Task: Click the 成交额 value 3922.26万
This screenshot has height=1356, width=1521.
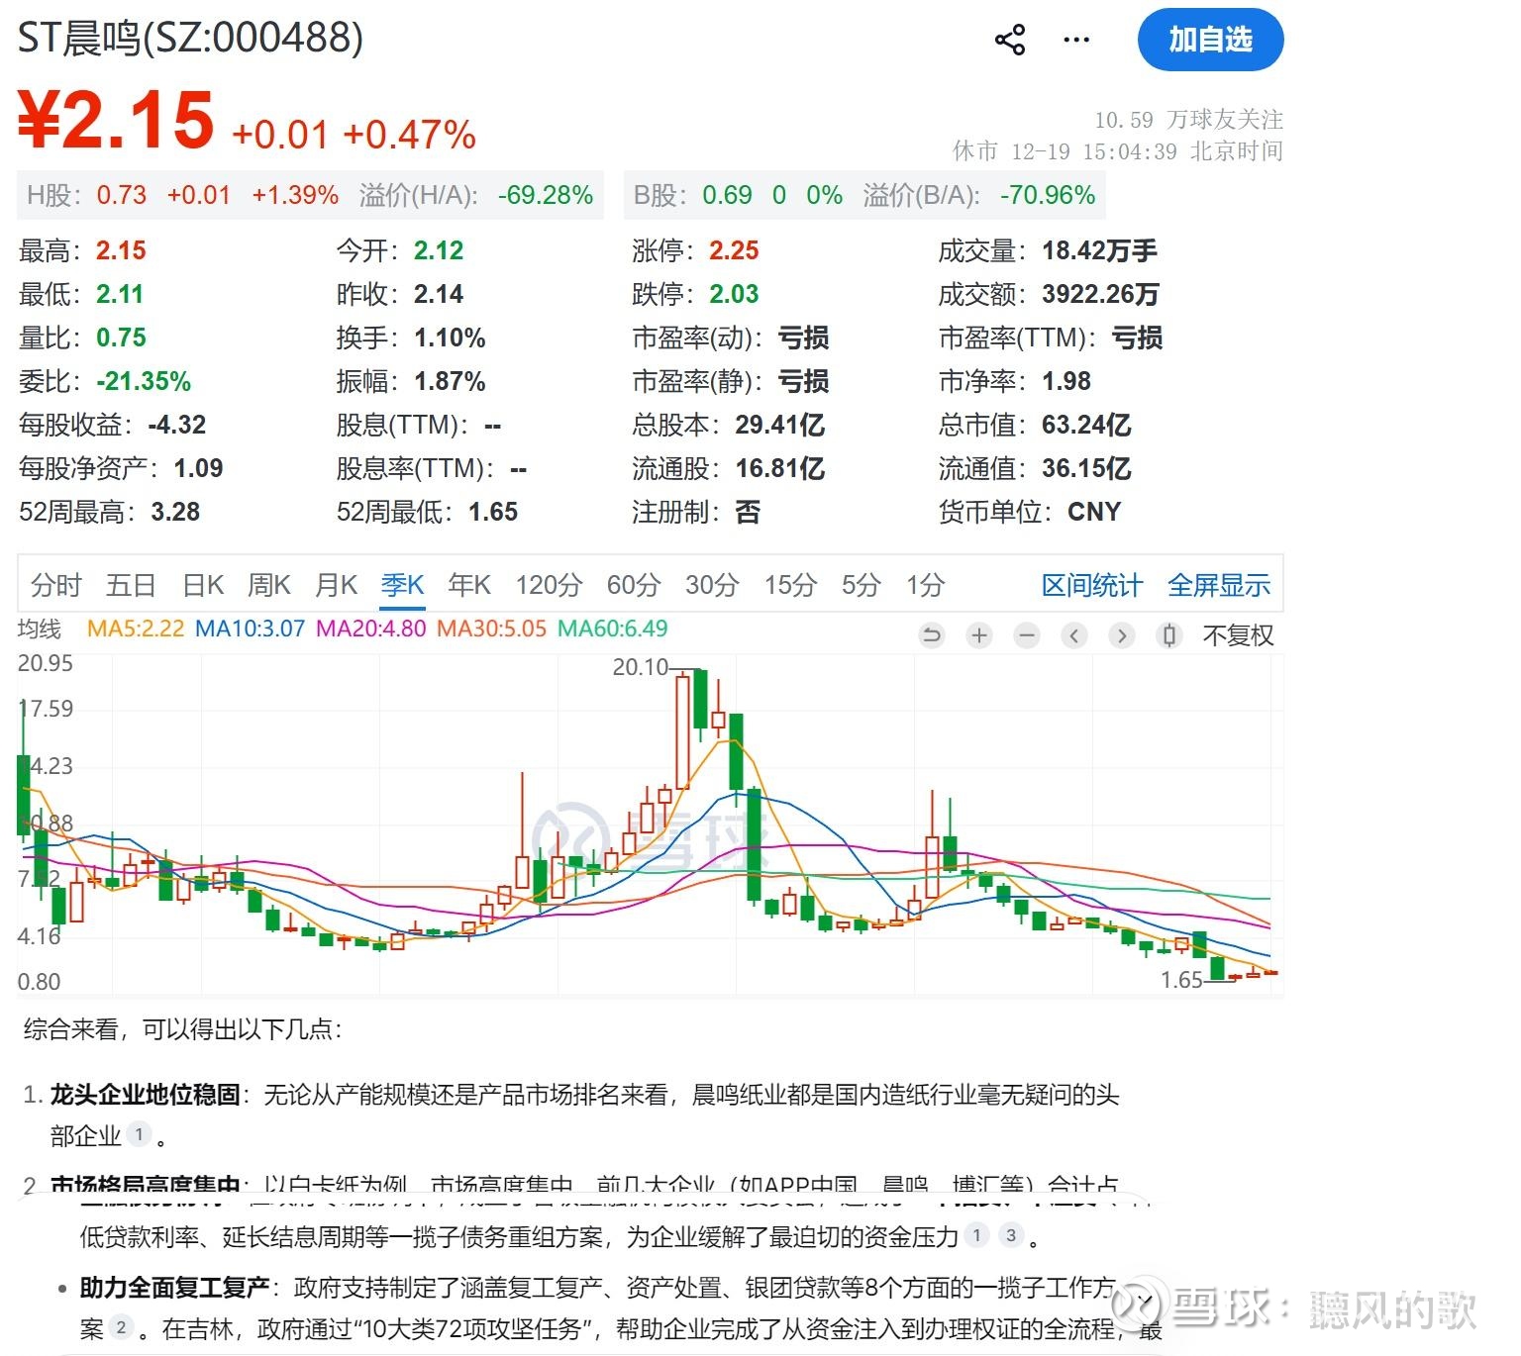Action: point(1101,295)
